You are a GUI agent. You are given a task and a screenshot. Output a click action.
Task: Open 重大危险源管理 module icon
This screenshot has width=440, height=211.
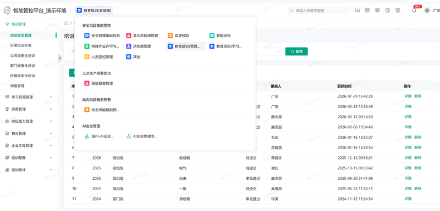pos(129,36)
